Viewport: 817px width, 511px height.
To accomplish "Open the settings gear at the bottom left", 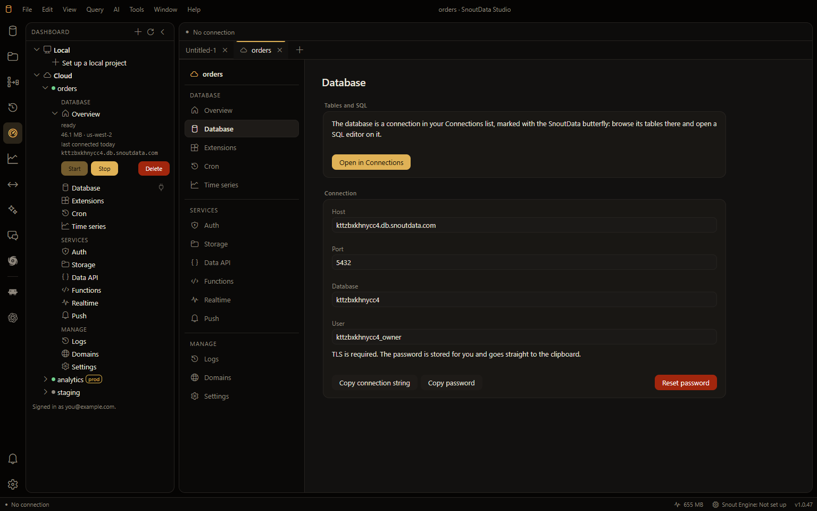I will (13, 484).
